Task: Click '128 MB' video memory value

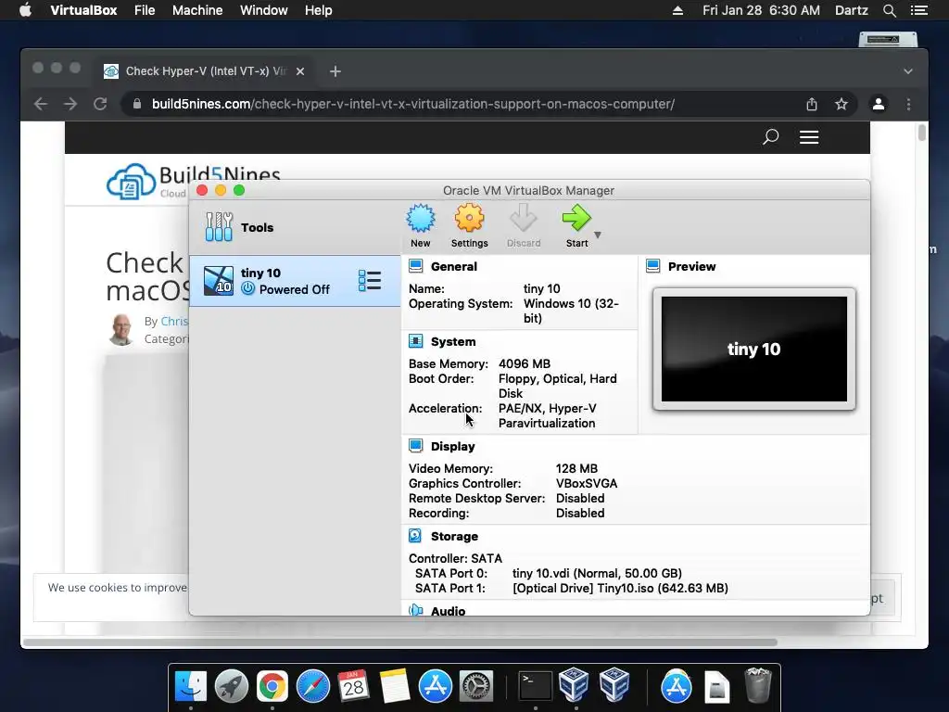Action: pyautogui.click(x=576, y=468)
